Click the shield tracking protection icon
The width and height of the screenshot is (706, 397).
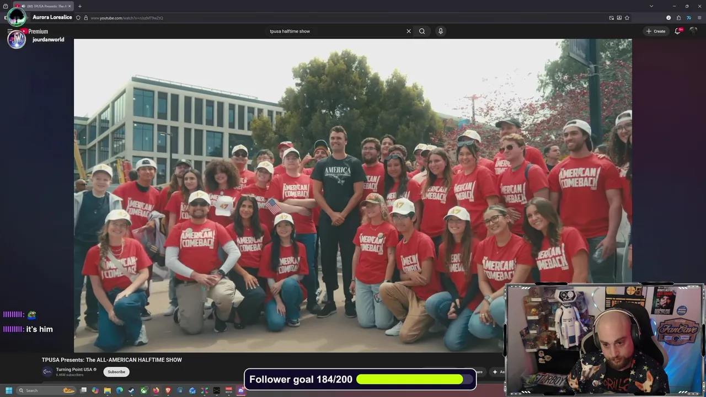point(78,18)
